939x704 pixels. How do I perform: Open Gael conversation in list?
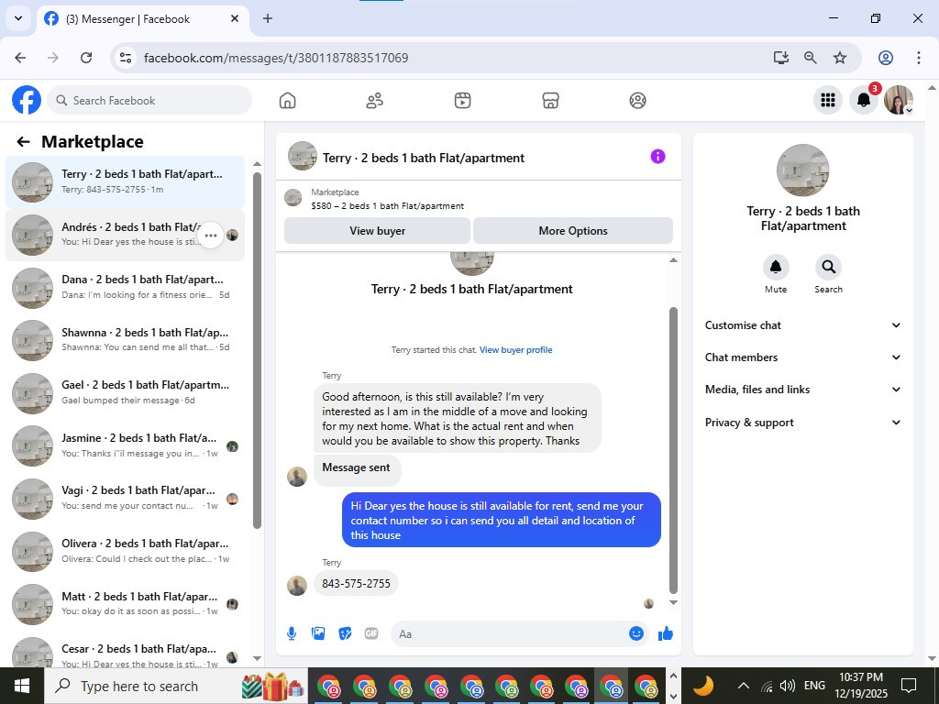(125, 392)
